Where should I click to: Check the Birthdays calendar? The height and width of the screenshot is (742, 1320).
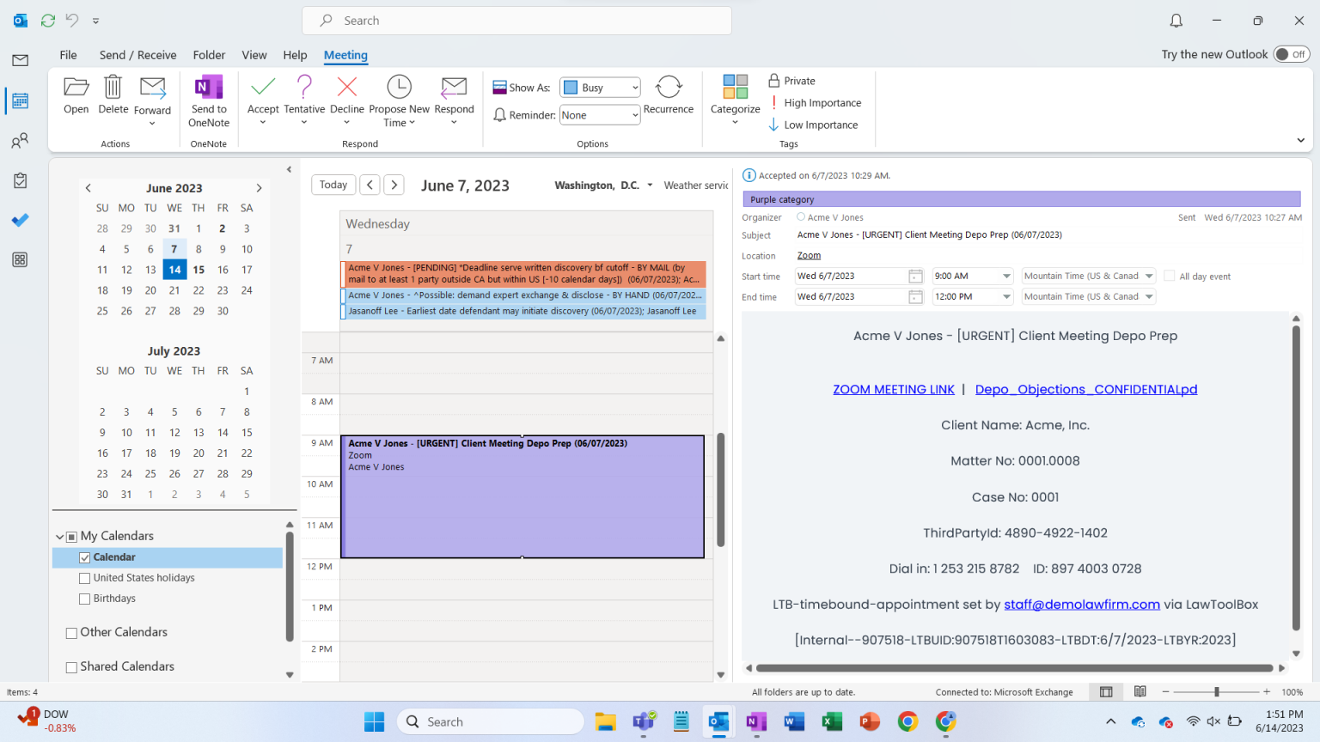pos(84,598)
